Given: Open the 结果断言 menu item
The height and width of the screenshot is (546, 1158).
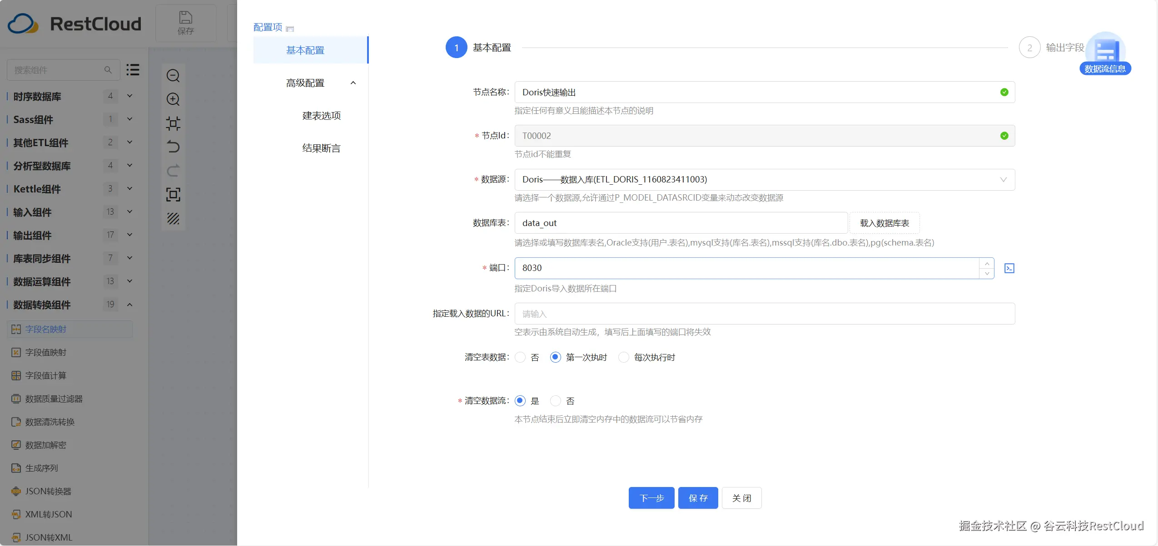Looking at the screenshot, I should click(x=321, y=148).
